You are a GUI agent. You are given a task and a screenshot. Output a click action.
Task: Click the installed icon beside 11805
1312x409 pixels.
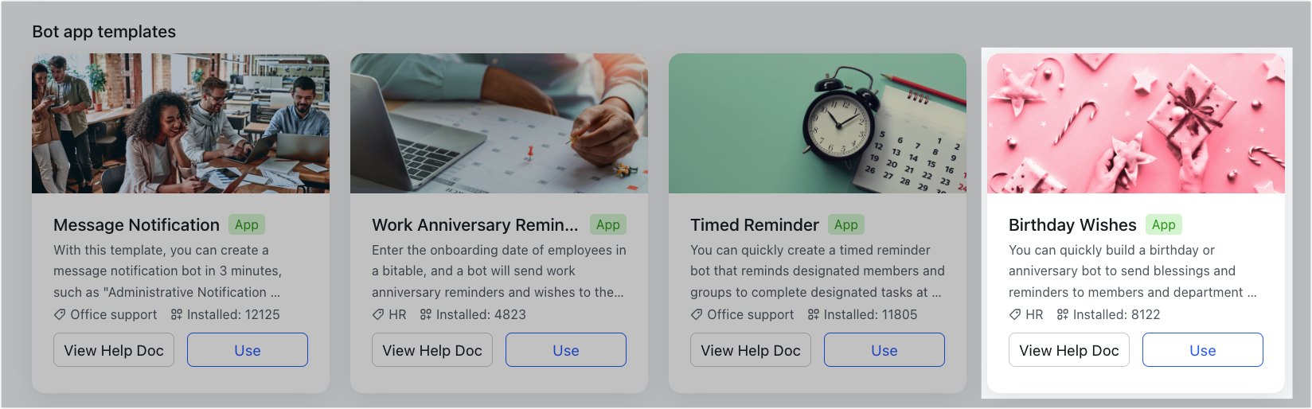point(814,314)
